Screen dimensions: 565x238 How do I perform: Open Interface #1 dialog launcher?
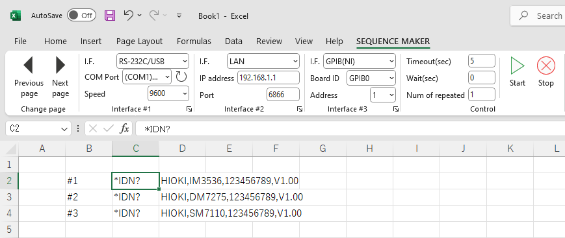tap(189, 109)
